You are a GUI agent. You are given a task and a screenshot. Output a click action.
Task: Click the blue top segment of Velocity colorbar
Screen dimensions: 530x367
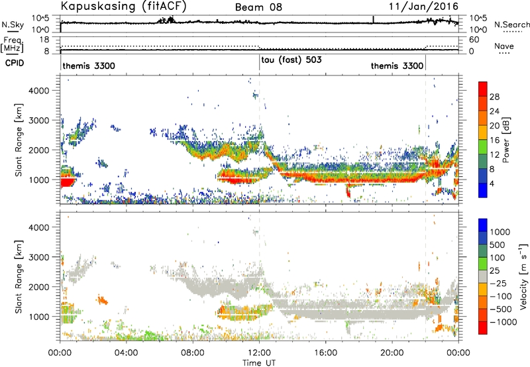click(x=483, y=225)
